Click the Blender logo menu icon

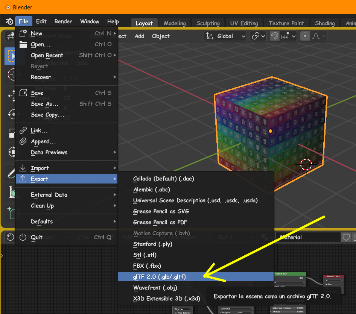pos(9,21)
